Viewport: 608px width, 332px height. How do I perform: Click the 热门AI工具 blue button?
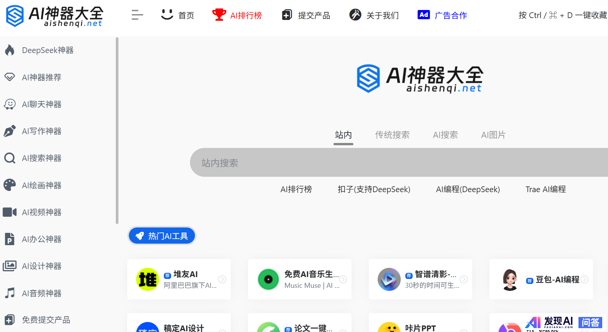[x=162, y=236]
